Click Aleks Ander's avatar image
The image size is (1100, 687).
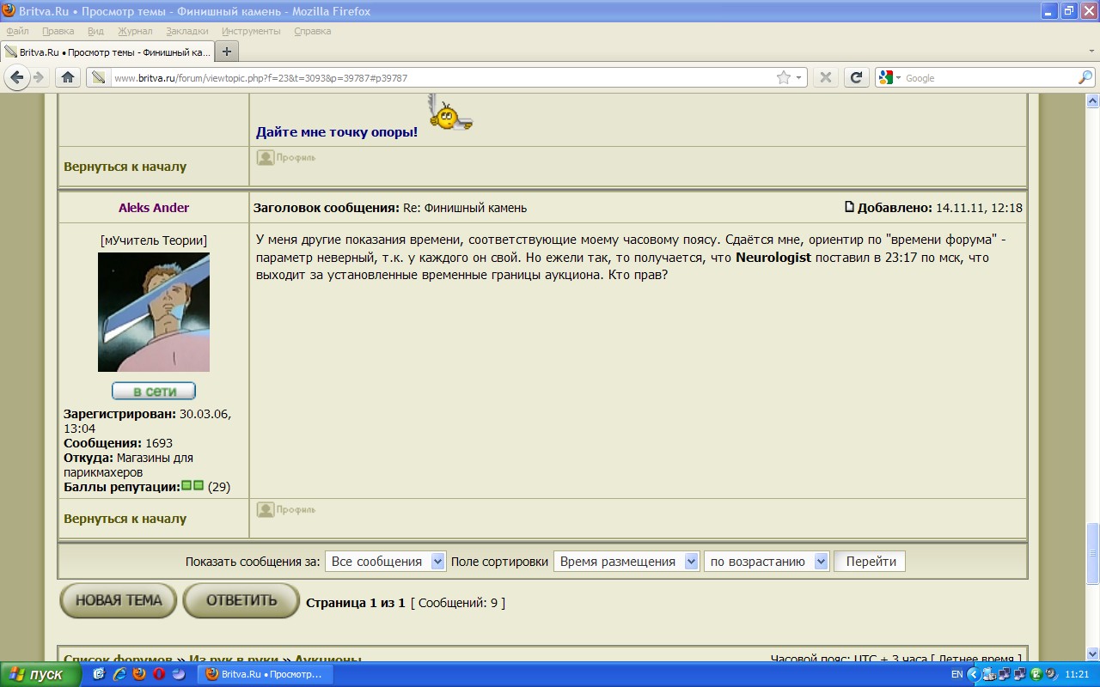[154, 312]
